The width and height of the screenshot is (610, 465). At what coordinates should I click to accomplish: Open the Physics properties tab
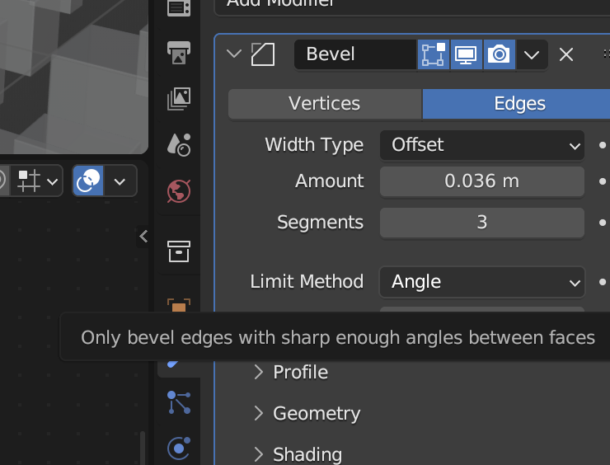click(x=179, y=448)
